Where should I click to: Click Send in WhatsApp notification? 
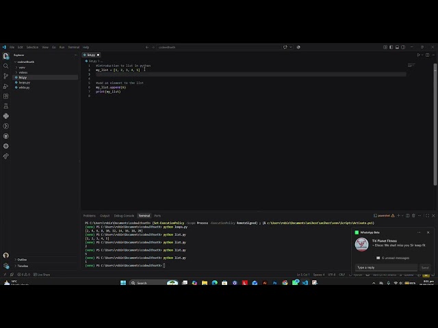[x=425, y=268]
